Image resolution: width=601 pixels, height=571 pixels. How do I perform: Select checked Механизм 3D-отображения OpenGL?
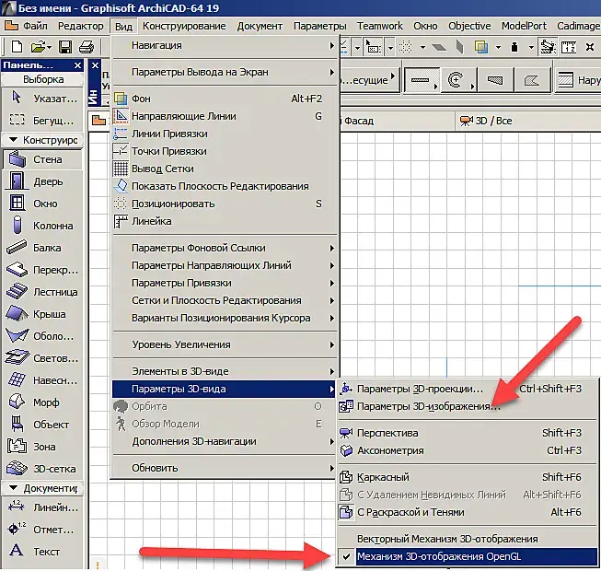coord(468,556)
